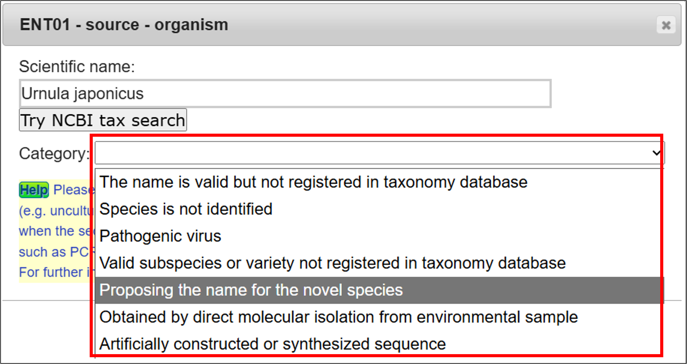Close the ENT01 source organism dialog
687x364 pixels.
(x=666, y=25)
